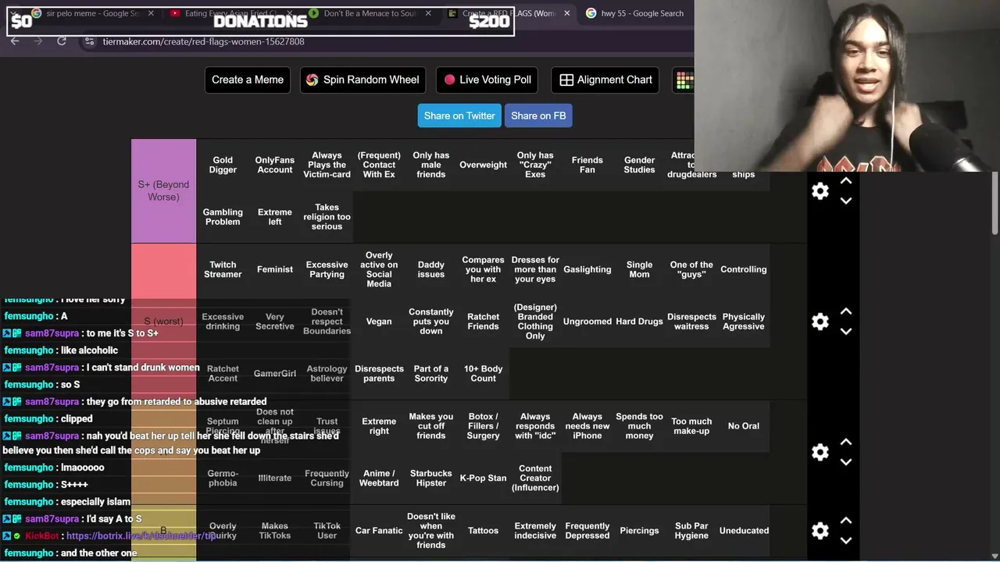Move the Extreme right tier row down

click(846, 461)
